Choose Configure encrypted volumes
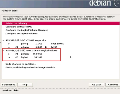The height and width of the screenshot is (94, 120). point(22,34)
